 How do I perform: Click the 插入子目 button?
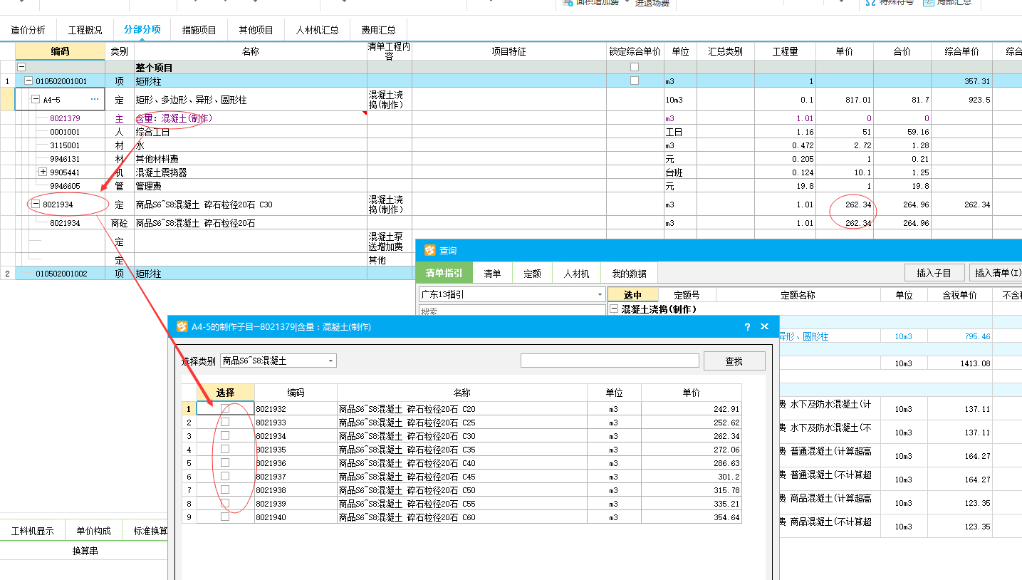tap(935, 273)
